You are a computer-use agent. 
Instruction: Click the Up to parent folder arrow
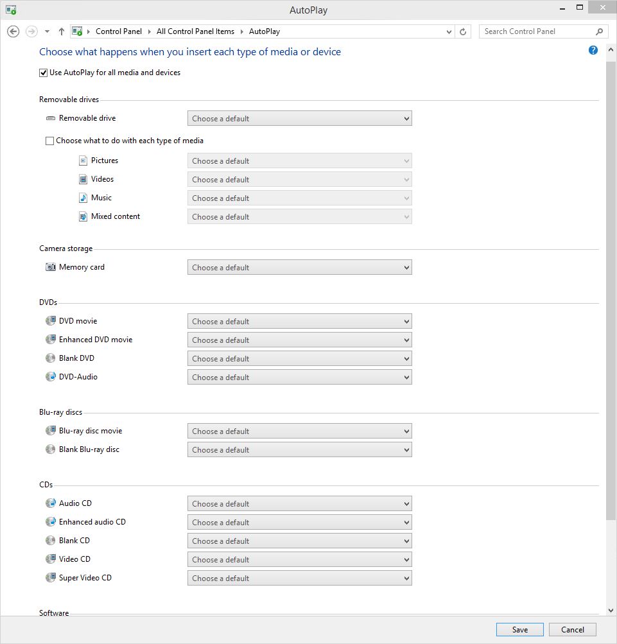coord(62,31)
